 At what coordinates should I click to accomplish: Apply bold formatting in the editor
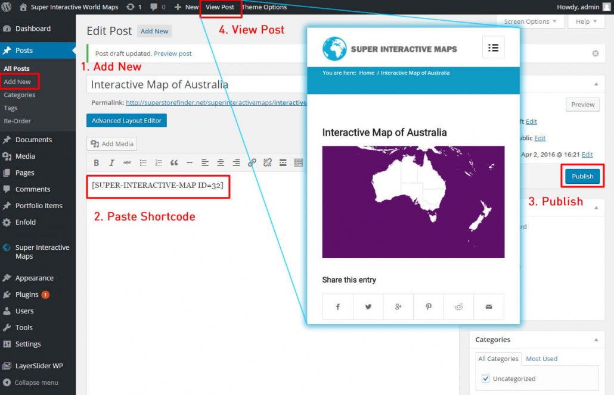coord(97,162)
